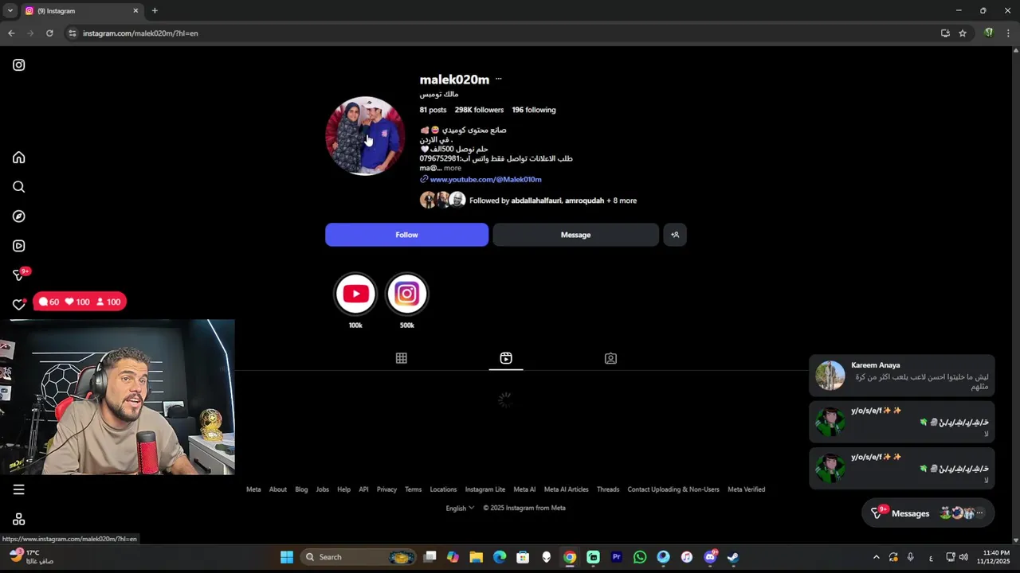This screenshot has width=1020, height=573.
Task: Open the Also from Meta grid icon
Action: [x=19, y=520]
